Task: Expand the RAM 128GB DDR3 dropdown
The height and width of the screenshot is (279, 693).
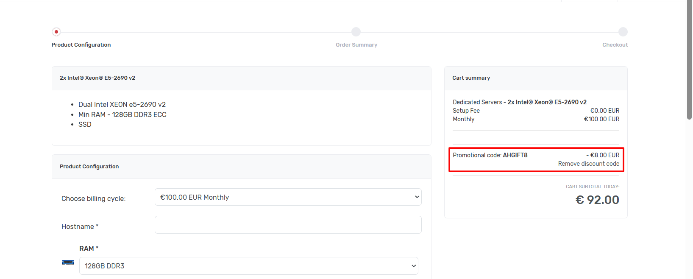Action: point(249,266)
